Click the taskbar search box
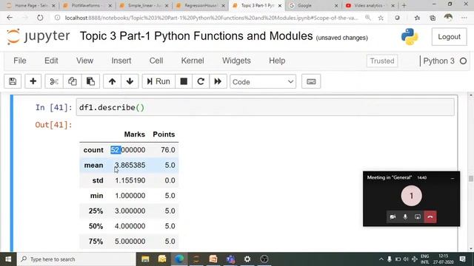 click(x=76, y=259)
